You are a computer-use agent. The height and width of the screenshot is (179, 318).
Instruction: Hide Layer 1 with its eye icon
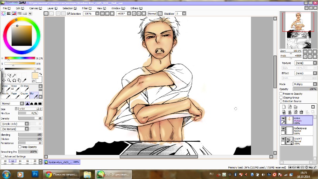coord(283,139)
